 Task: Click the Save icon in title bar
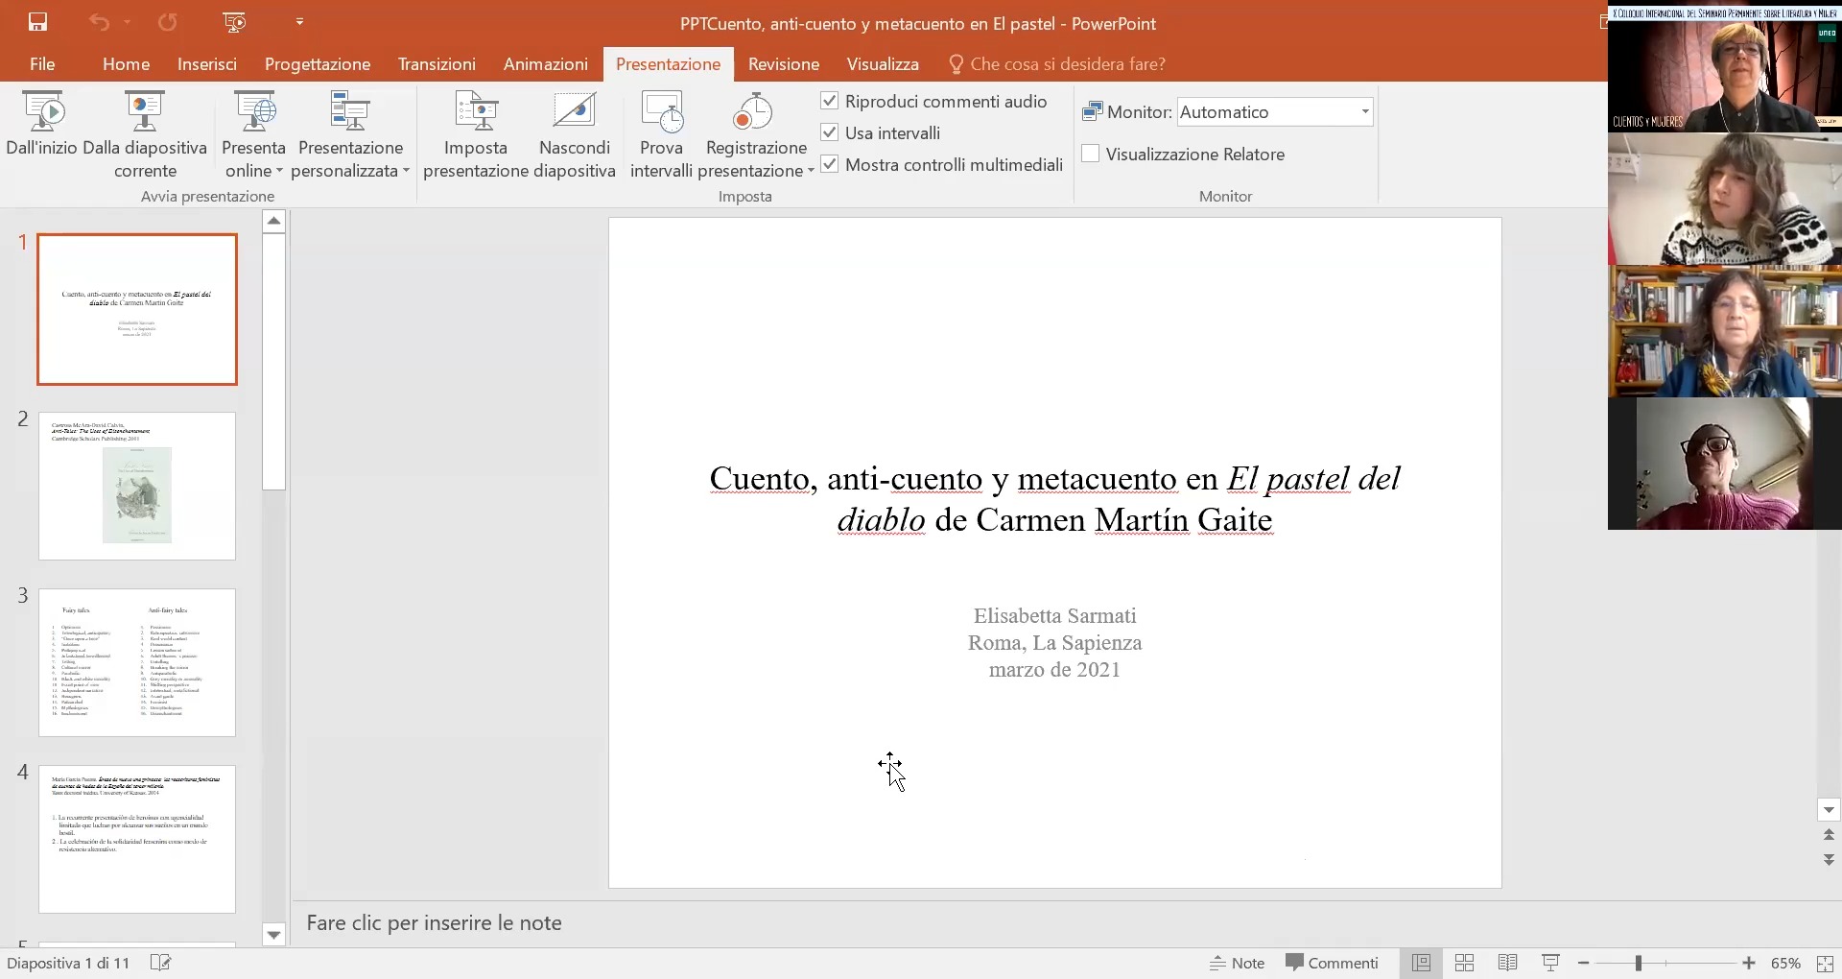click(38, 22)
